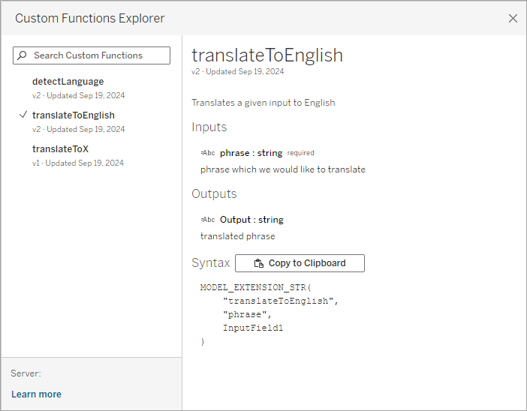Click the 'Output : string' label

coord(251,220)
